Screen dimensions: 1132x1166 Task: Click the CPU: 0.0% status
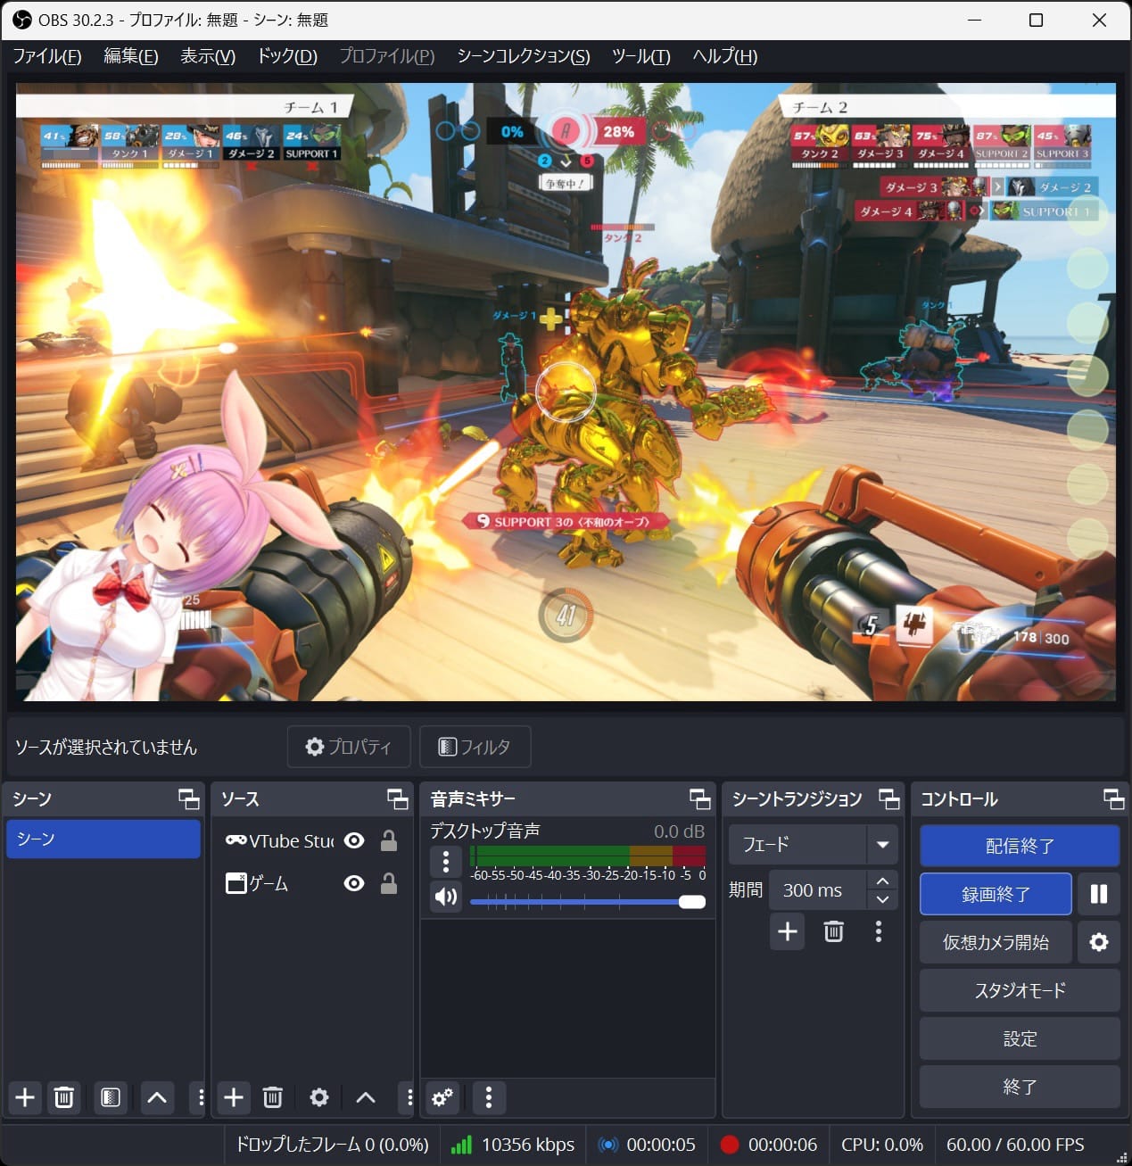click(x=882, y=1145)
